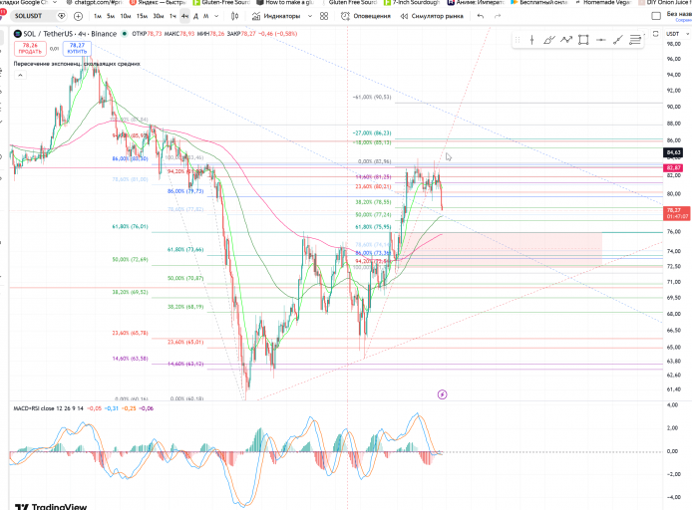692x510 pixels.
Task: Switch to the daily Д timeframe
Action: click(196, 16)
